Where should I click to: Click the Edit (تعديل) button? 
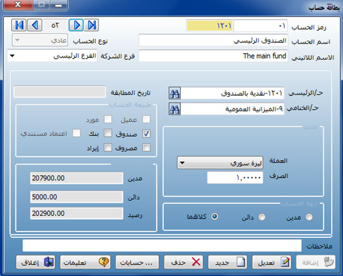271,262
